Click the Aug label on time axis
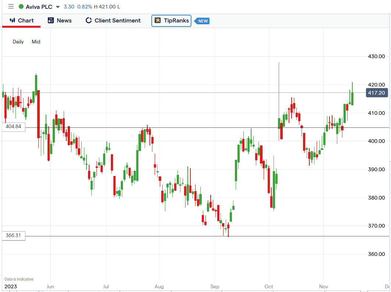This screenshot has height=292, width=391. click(x=159, y=286)
